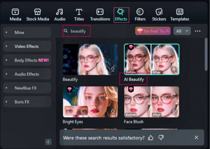210x149 pixels.
Task: Switch to the Stock Media tab label
Action: 38,19
